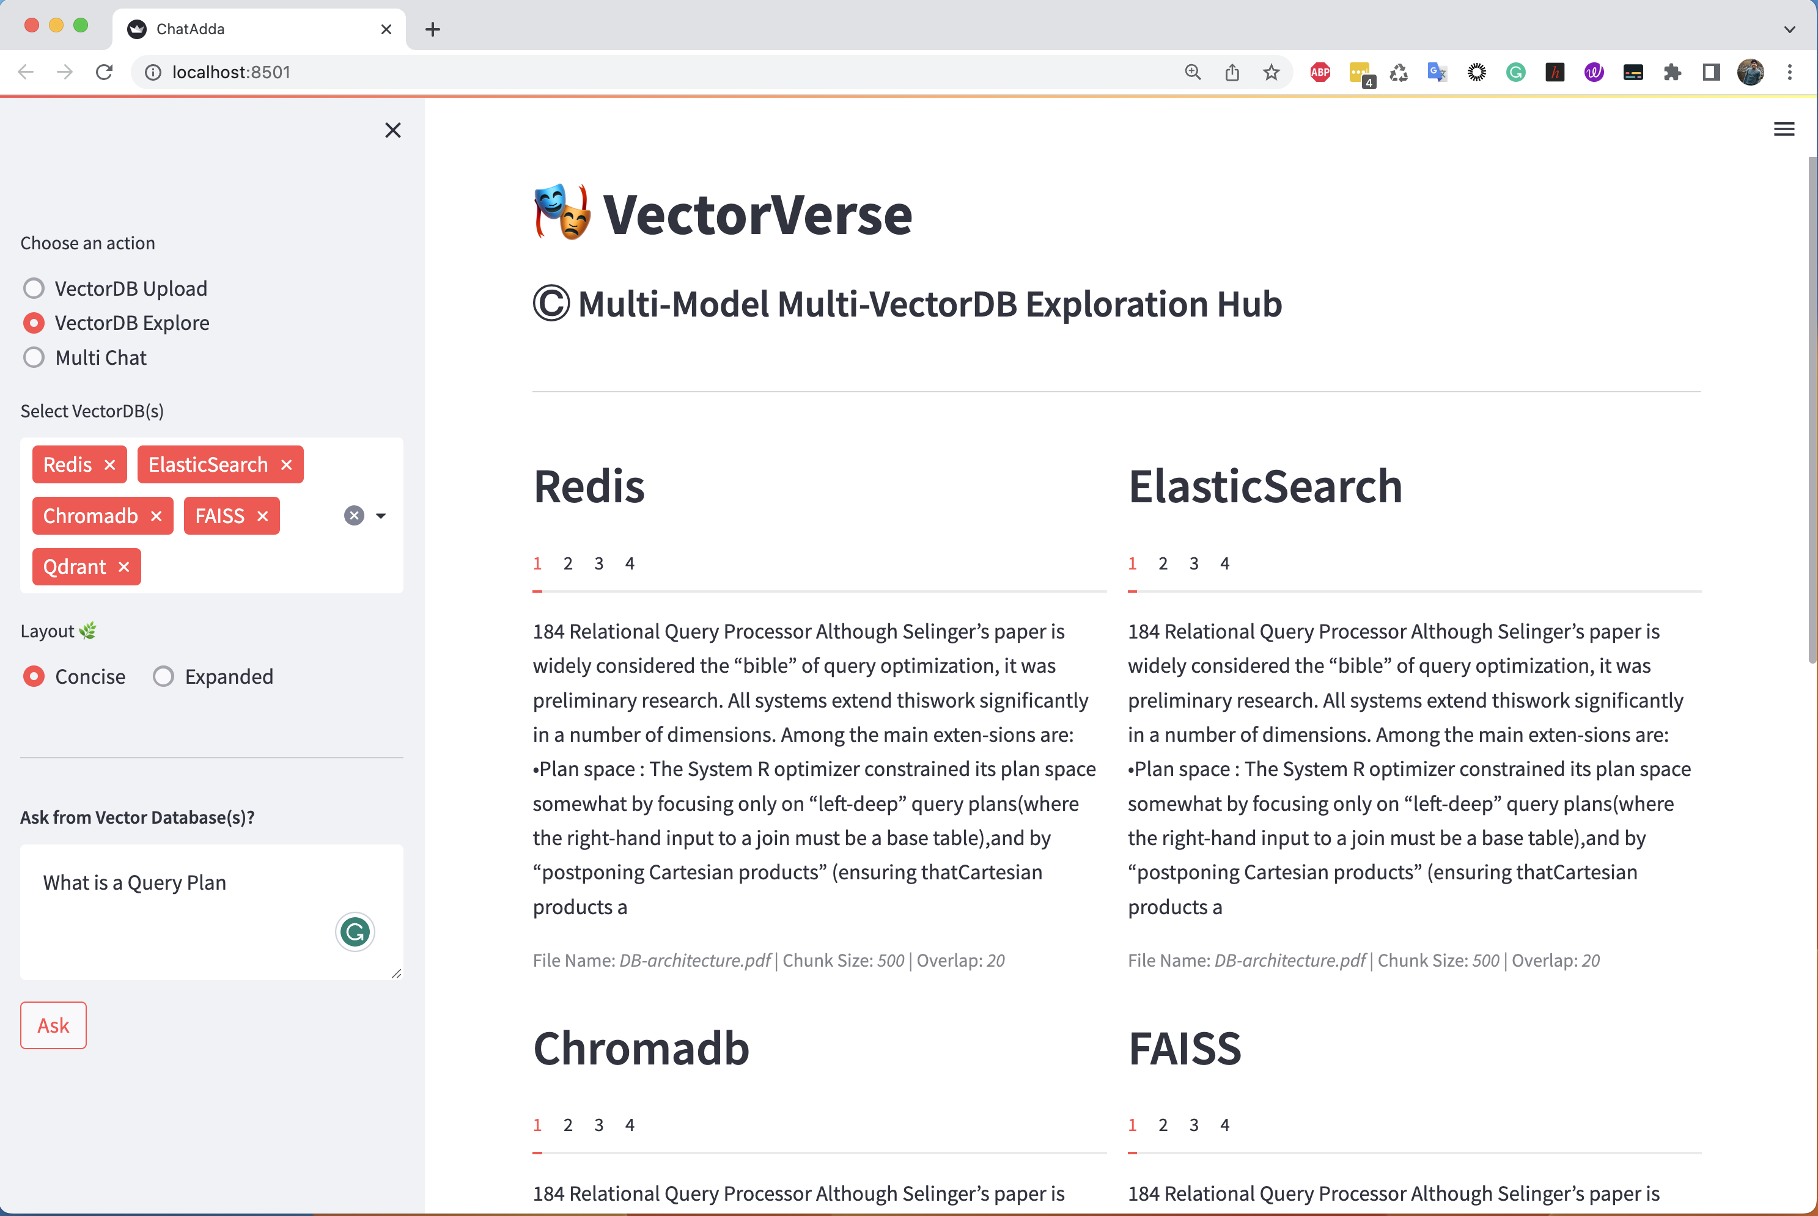Image resolution: width=1818 pixels, height=1216 pixels.
Task: Switch to result tab 3 under ElasticSearch
Action: click(x=1194, y=563)
